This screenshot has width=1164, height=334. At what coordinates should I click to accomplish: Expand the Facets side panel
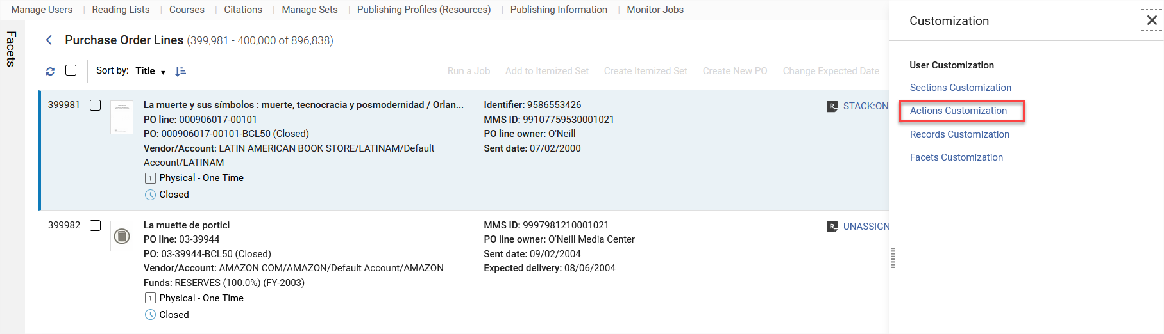click(x=11, y=49)
